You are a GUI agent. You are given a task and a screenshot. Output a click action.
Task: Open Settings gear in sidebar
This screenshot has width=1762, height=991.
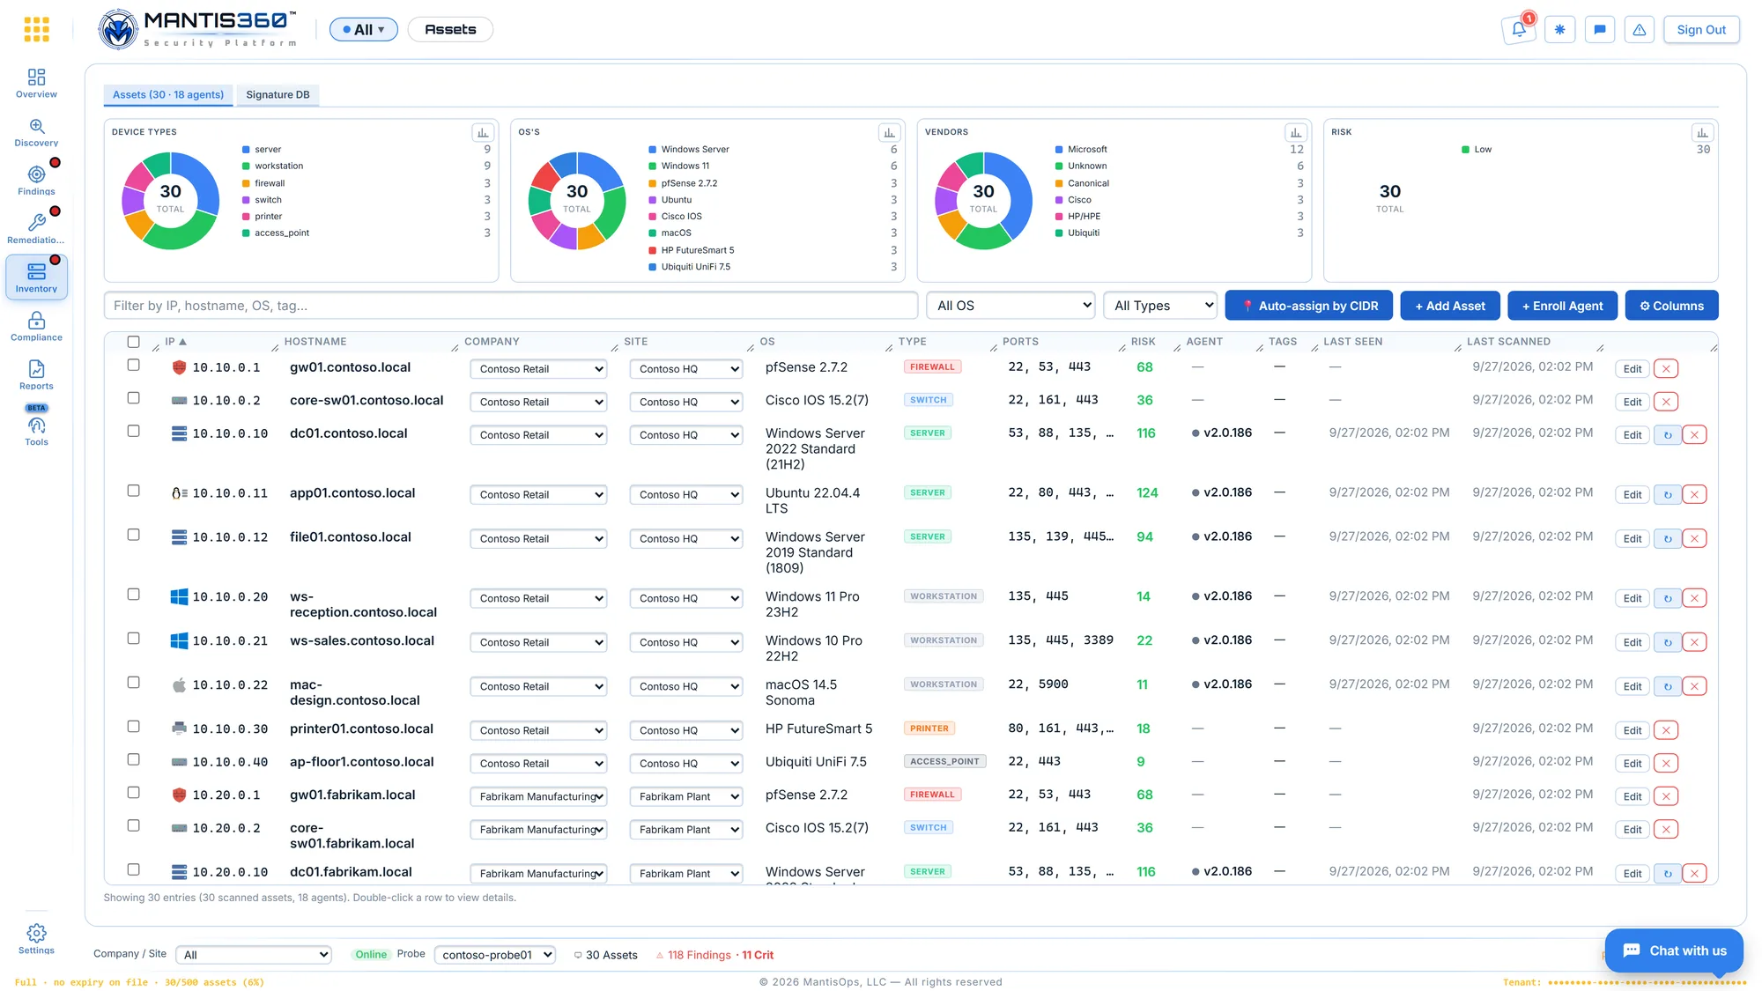click(36, 939)
